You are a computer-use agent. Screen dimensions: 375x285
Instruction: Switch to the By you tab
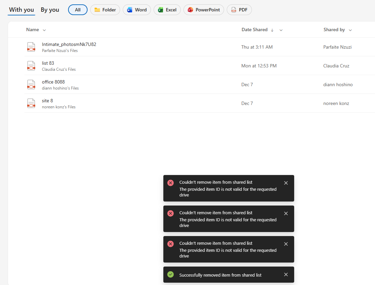point(50,10)
